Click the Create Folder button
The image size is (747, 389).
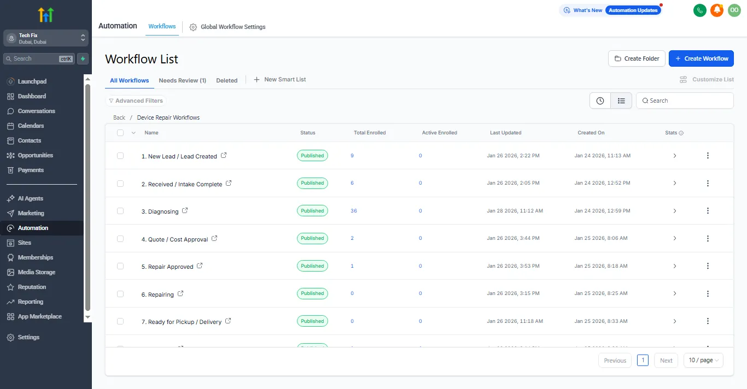pyautogui.click(x=637, y=58)
